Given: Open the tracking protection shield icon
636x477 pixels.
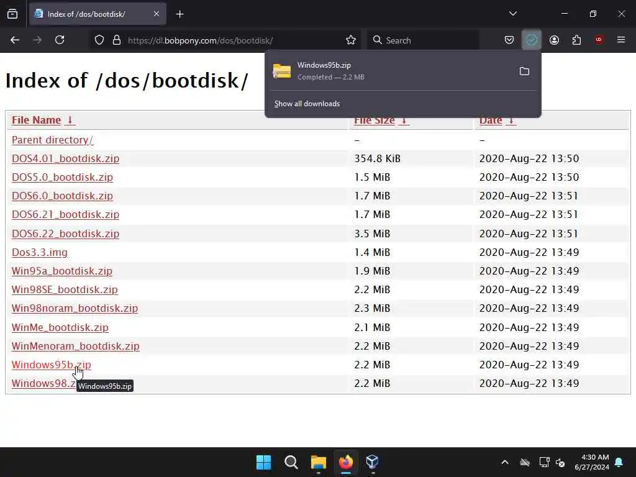Looking at the screenshot, I should [x=99, y=40].
